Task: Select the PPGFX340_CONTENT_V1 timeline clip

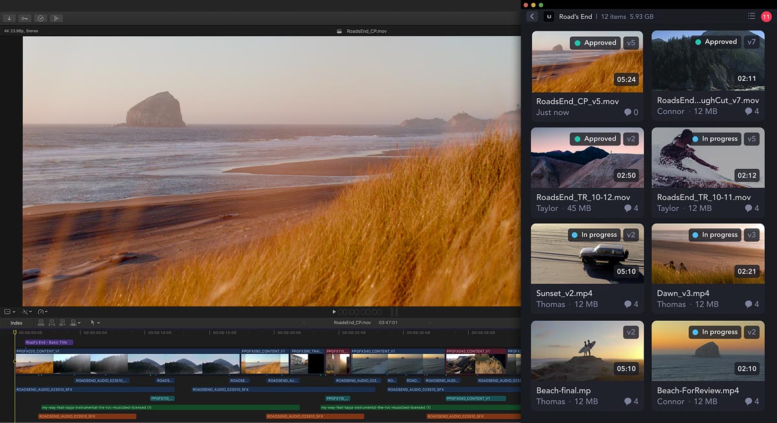Action: click(398, 363)
